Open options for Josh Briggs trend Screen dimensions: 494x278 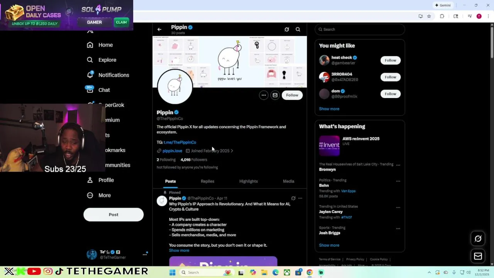click(398, 229)
